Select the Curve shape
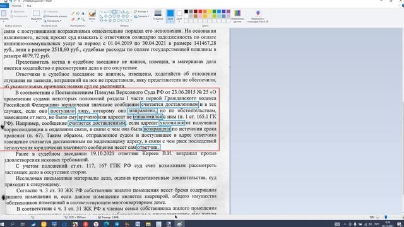 tap(105, 12)
